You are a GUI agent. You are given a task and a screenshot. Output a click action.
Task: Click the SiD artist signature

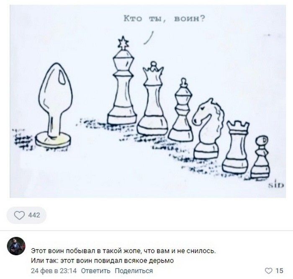point(276,185)
